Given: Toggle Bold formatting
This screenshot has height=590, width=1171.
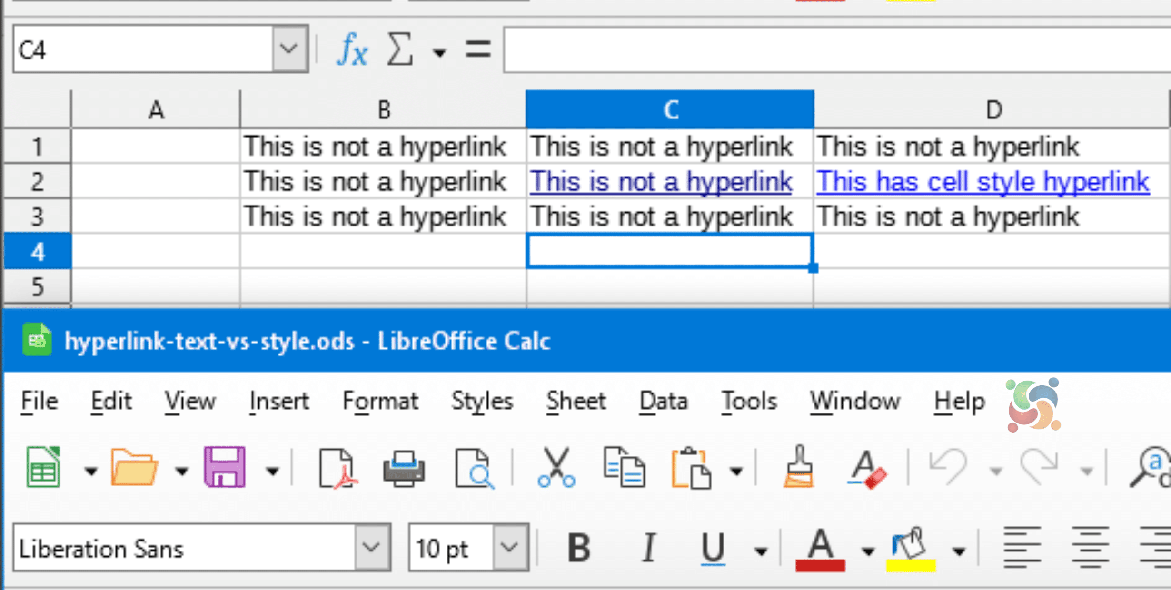Looking at the screenshot, I should [579, 548].
